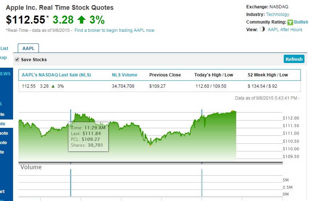Click the orange low-point marker on chart
Screen dimensions: 311x201
coord(150,146)
